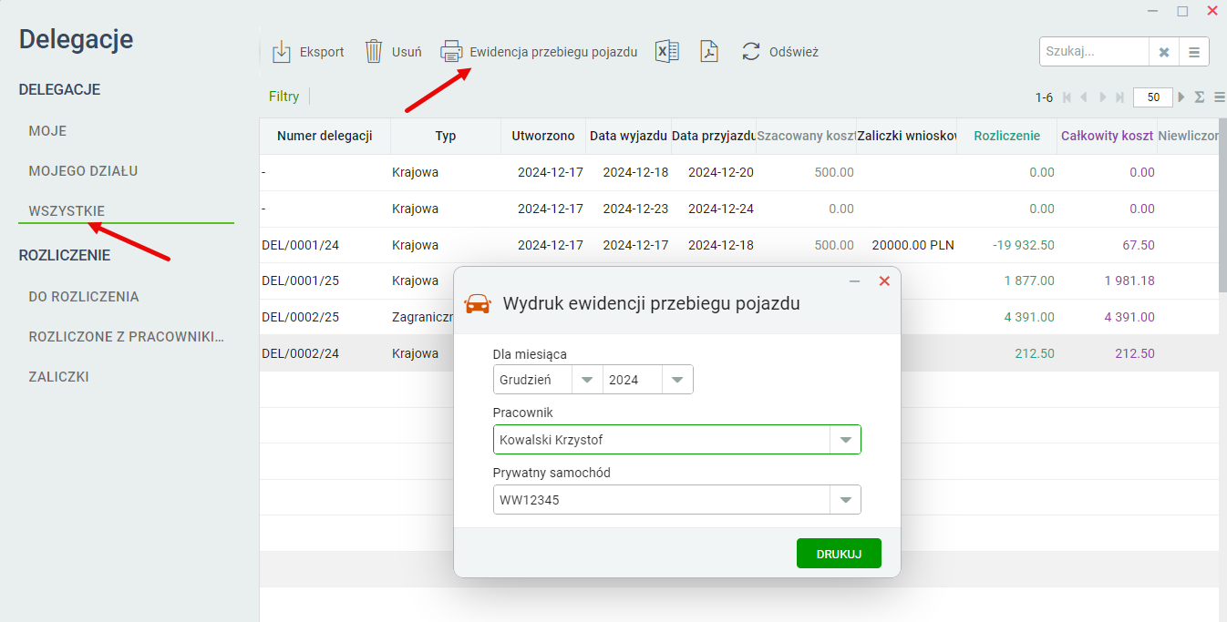Screen dimensions: 1227x622
Task: Go to next page arrow beside 1-6
Action: (1102, 97)
